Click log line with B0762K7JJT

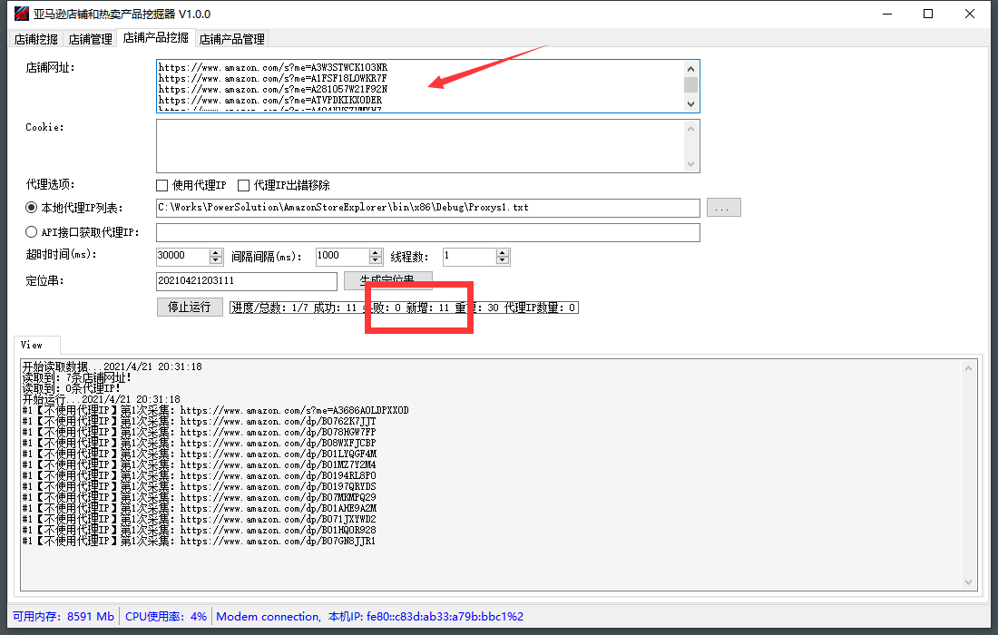199,421
